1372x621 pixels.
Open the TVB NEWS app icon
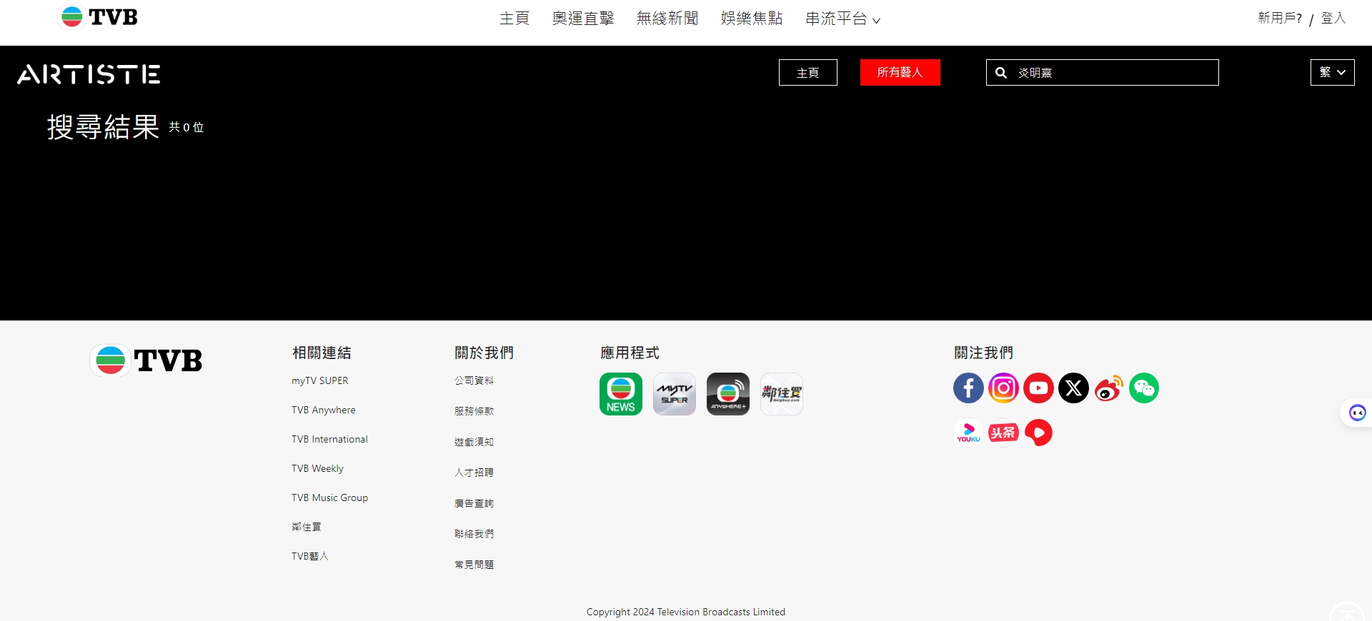(620, 394)
